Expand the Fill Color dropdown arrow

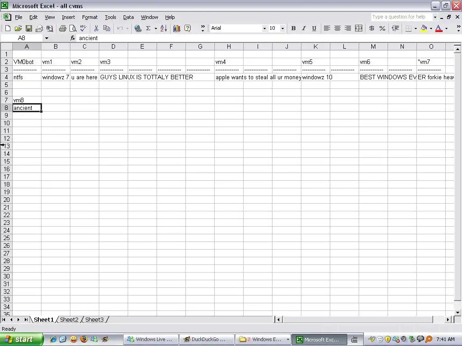[431, 28]
